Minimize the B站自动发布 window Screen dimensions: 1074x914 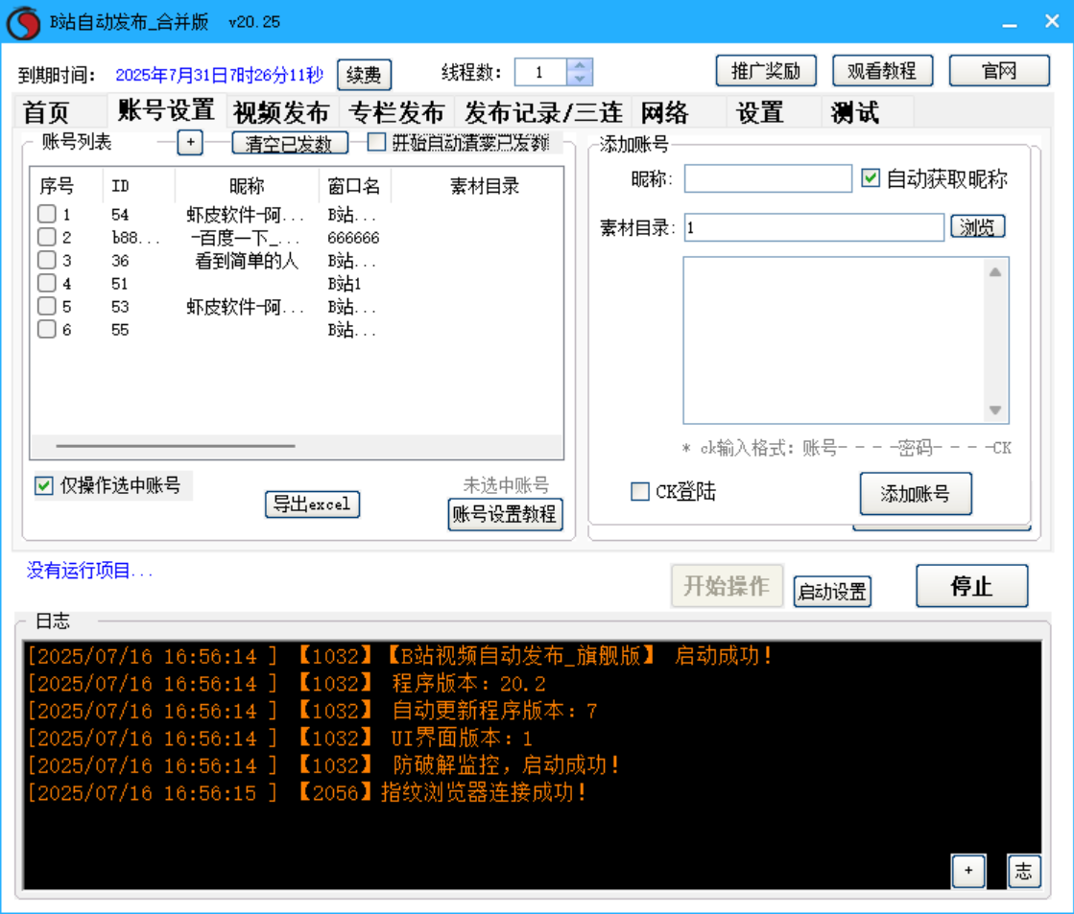coord(1010,23)
